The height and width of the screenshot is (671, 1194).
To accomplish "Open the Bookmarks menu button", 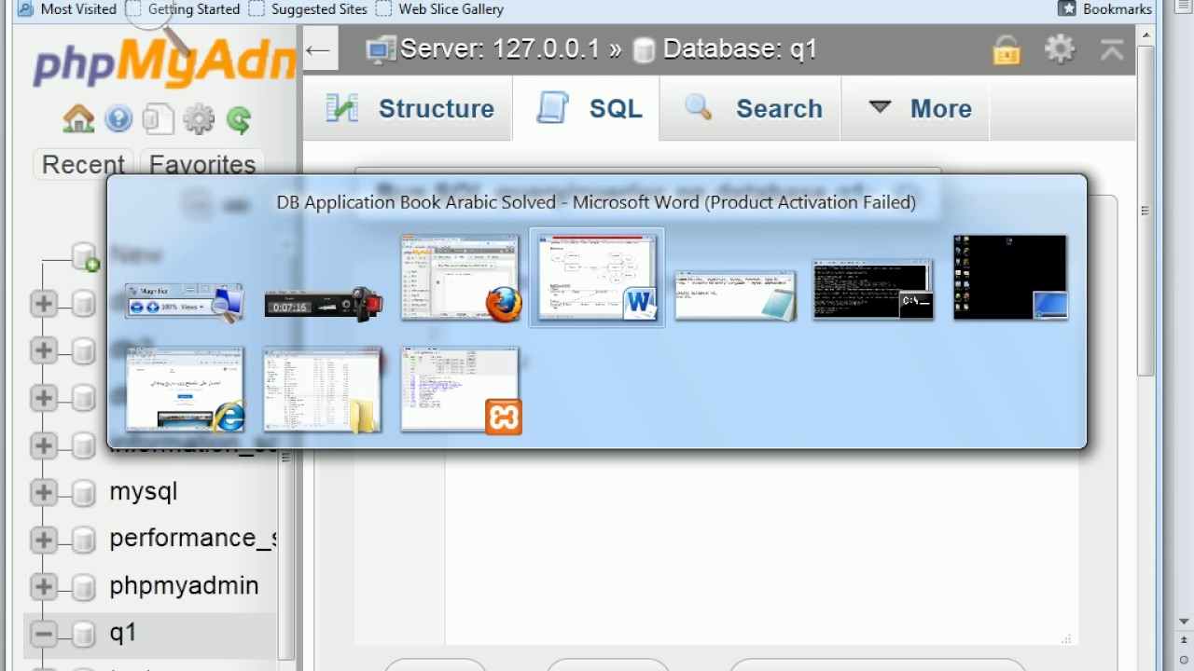I will 1105,9.
